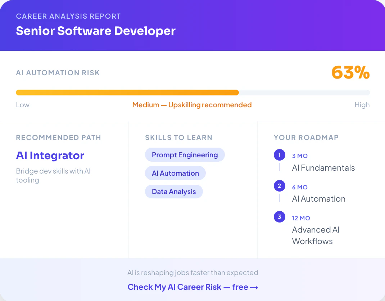
Task: Click the Bridge dev skills with AI tooling description
Action: pyautogui.click(x=53, y=175)
